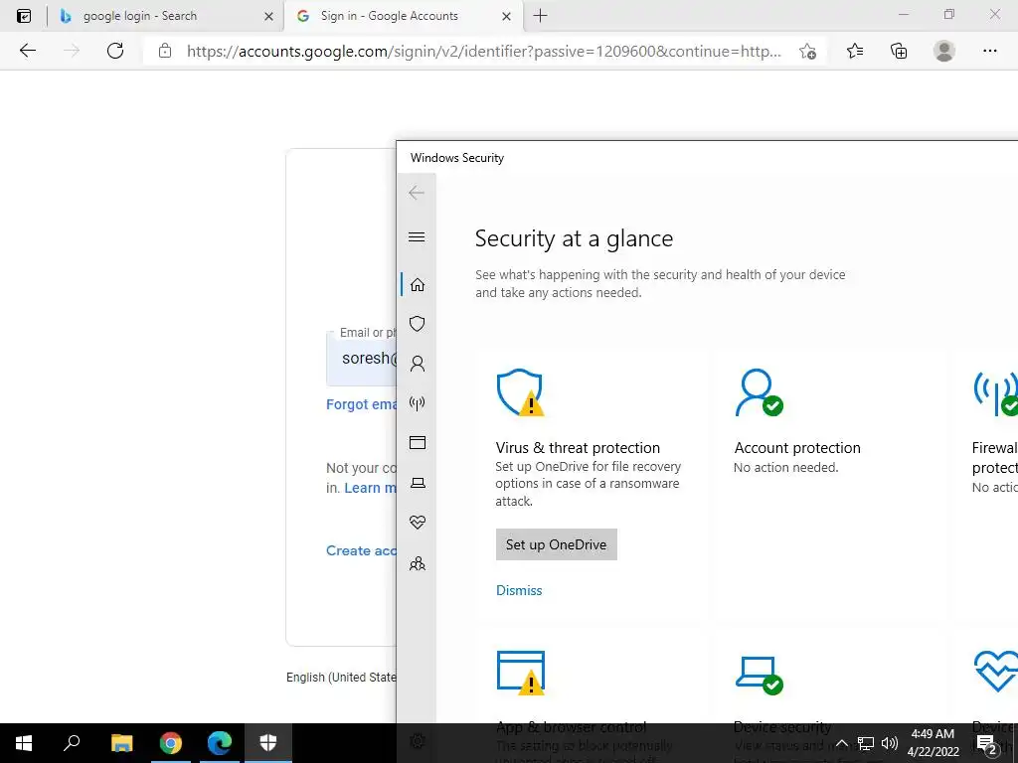Open the network tray icon
1018x763 pixels.
(866, 743)
